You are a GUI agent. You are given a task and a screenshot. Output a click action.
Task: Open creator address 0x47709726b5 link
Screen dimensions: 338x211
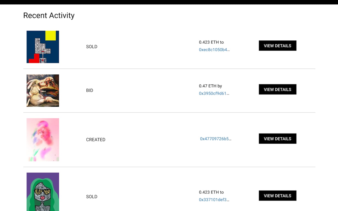tap(216, 139)
